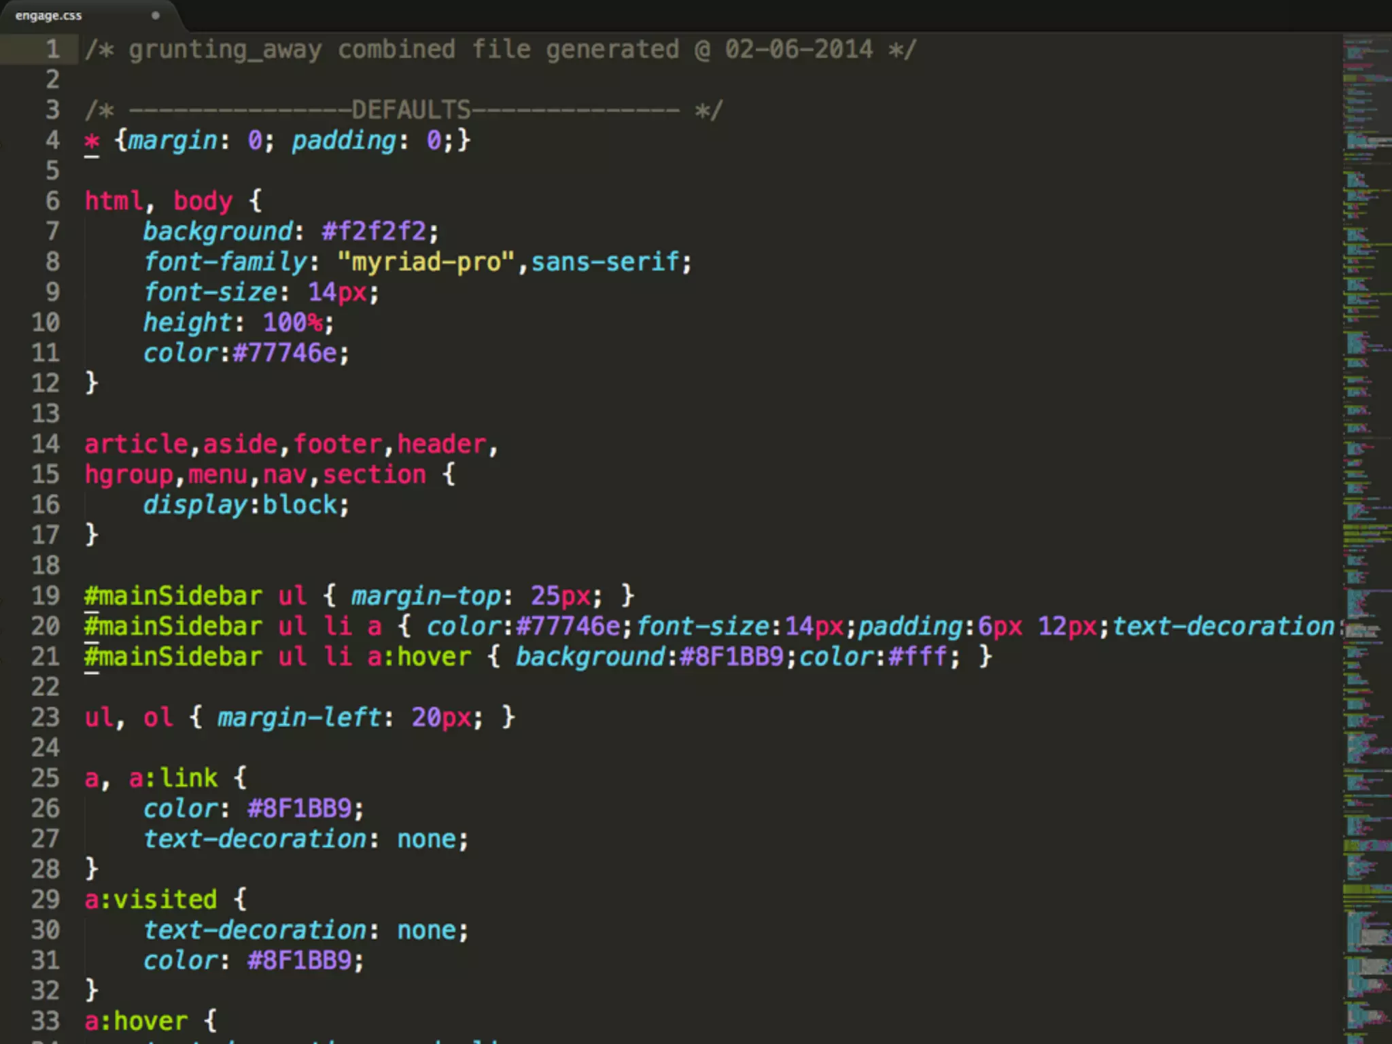Screen dimensions: 1392x1044
Task: Click the a:hover selector on line 33
Action: click(x=136, y=1021)
